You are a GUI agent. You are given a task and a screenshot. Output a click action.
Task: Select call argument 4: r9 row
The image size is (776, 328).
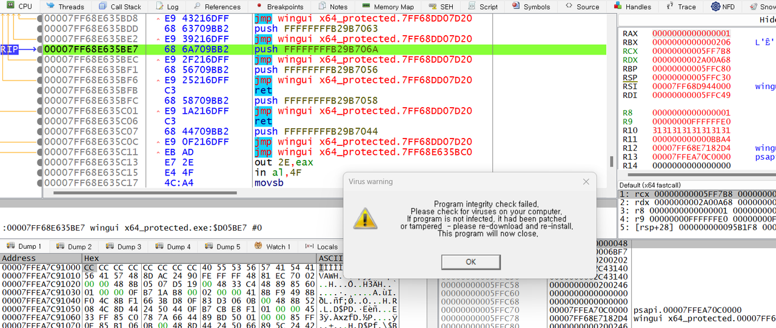point(697,219)
